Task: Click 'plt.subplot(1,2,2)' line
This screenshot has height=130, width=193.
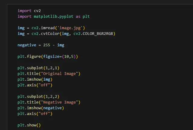Action: [x=38, y=97]
